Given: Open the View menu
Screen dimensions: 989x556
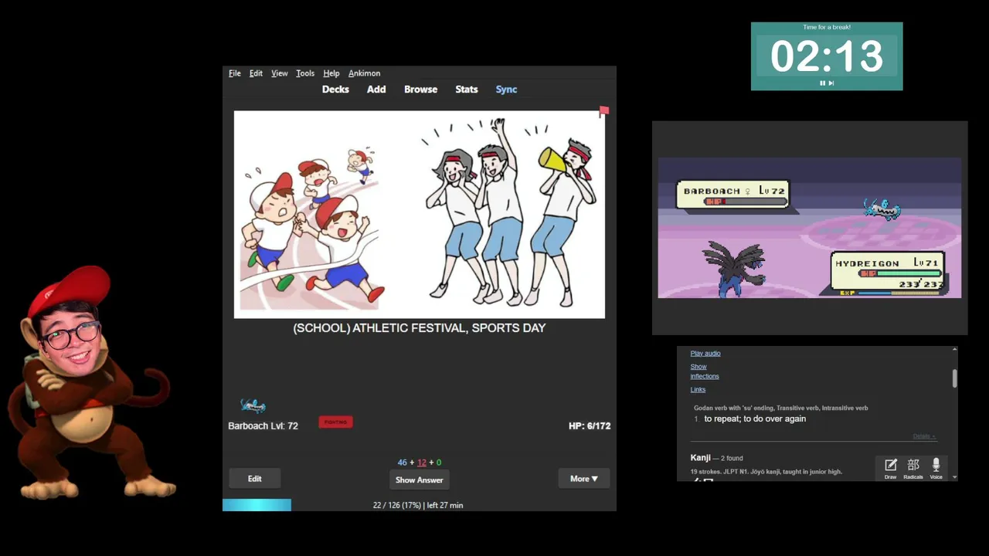Looking at the screenshot, I should pos(279,73).
